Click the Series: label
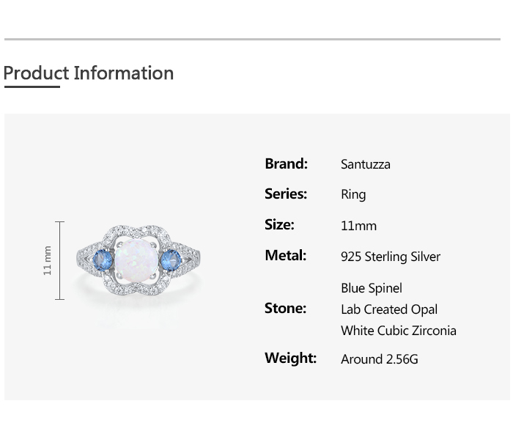This screenshot has width=513, height=445. [286, 194]
